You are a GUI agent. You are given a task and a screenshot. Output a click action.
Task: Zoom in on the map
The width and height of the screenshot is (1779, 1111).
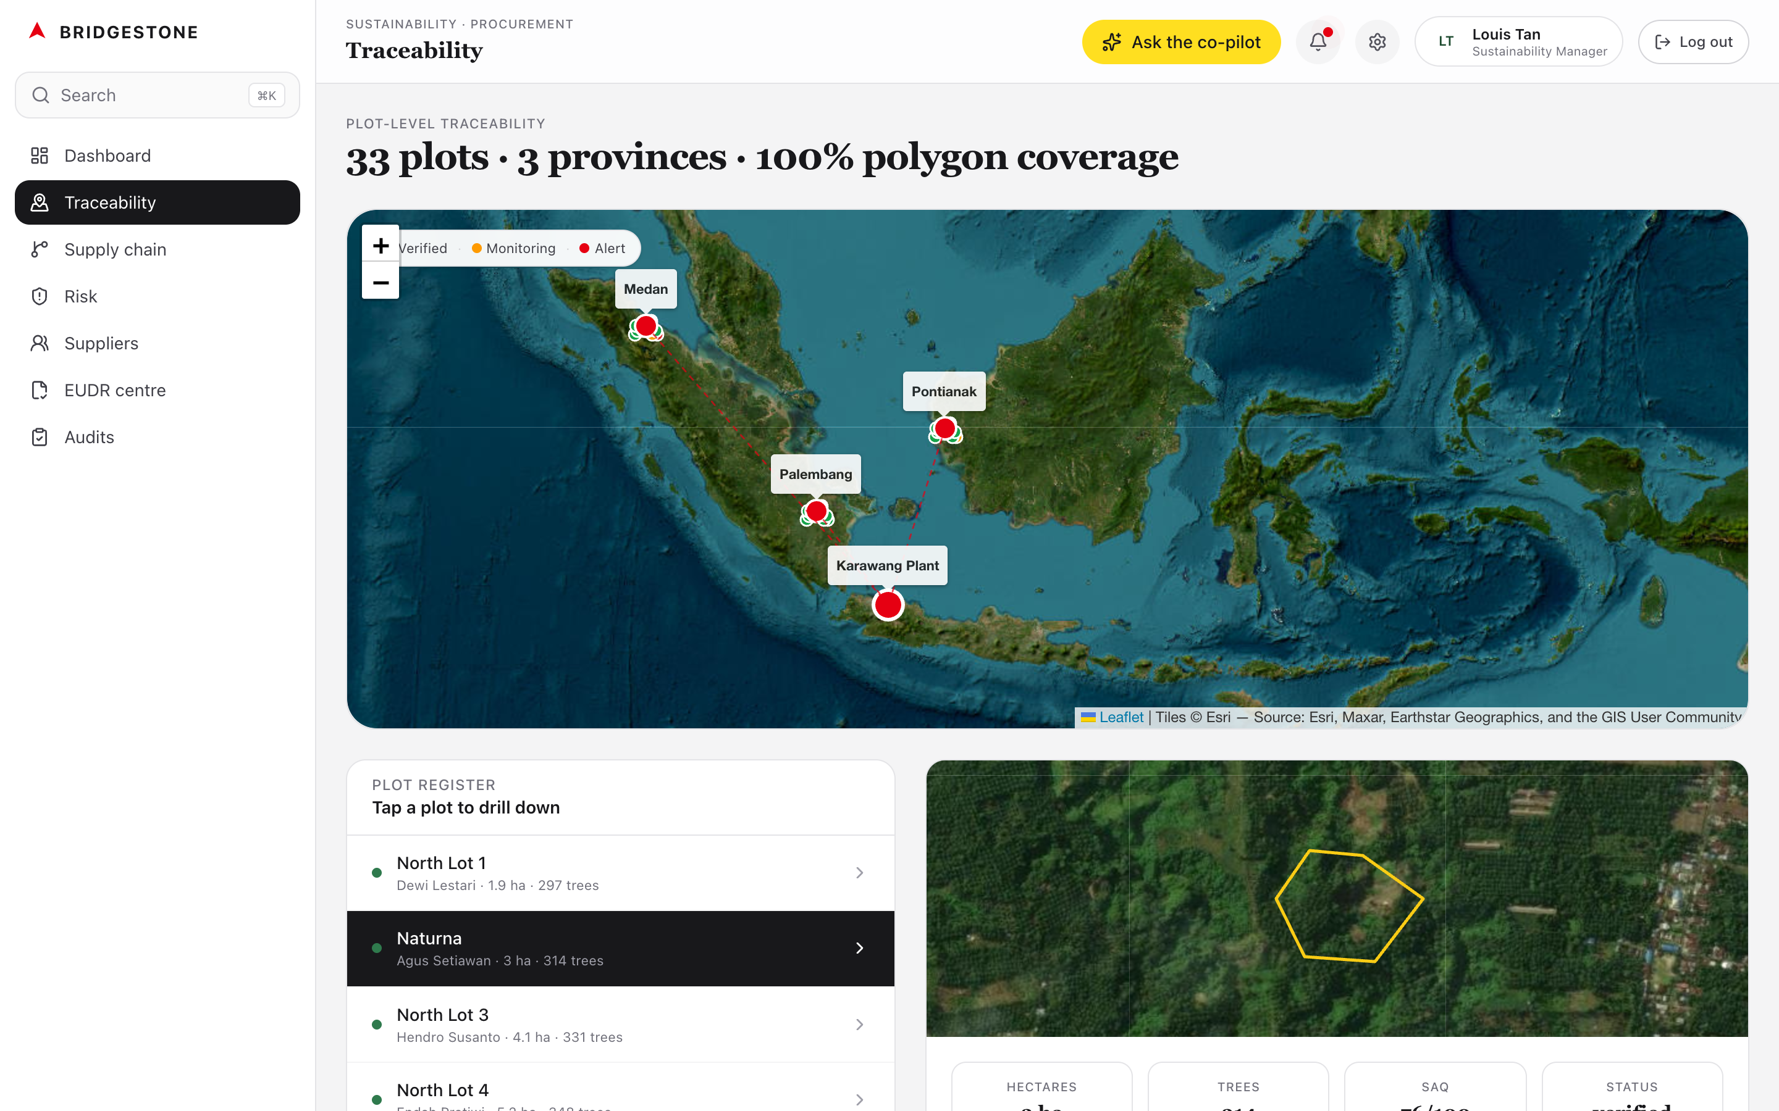click(x=380, y=246)
